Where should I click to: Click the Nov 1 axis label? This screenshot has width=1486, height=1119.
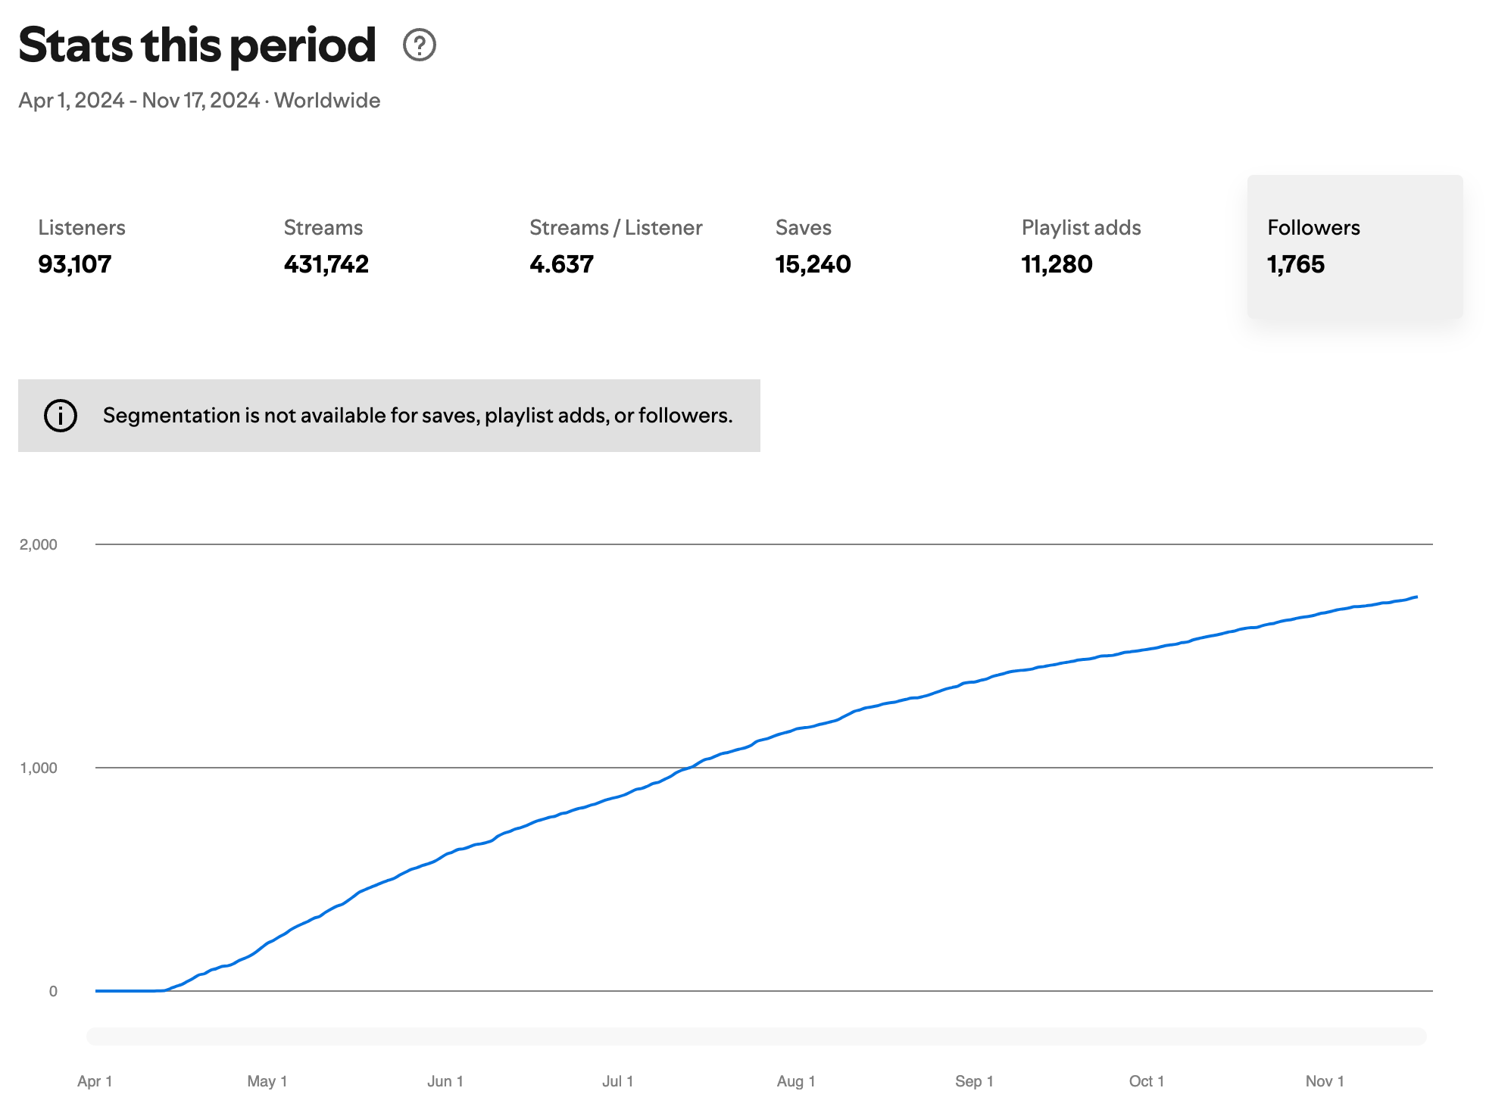1325,1081
